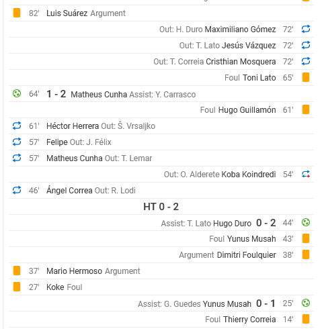Click substitution icon for Cristhian Mosquera
324x329 pixels.
pos(306,61)
